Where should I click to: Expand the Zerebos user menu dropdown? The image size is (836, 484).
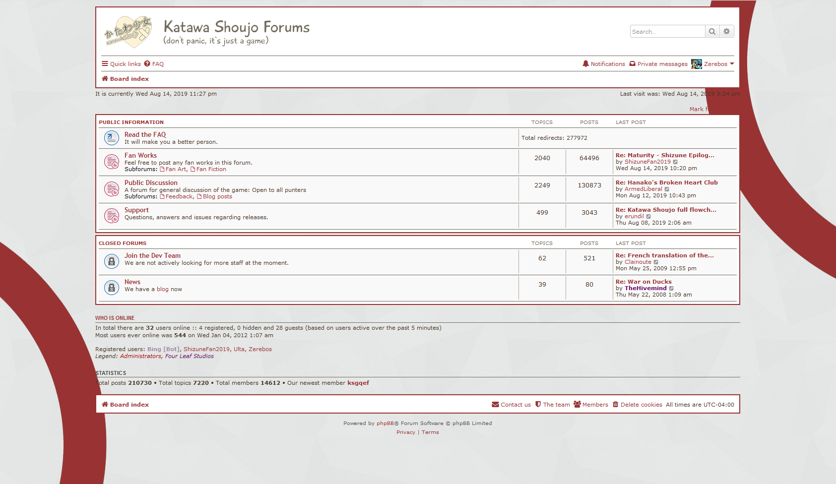pyautogui.click(x=733, y=63)
